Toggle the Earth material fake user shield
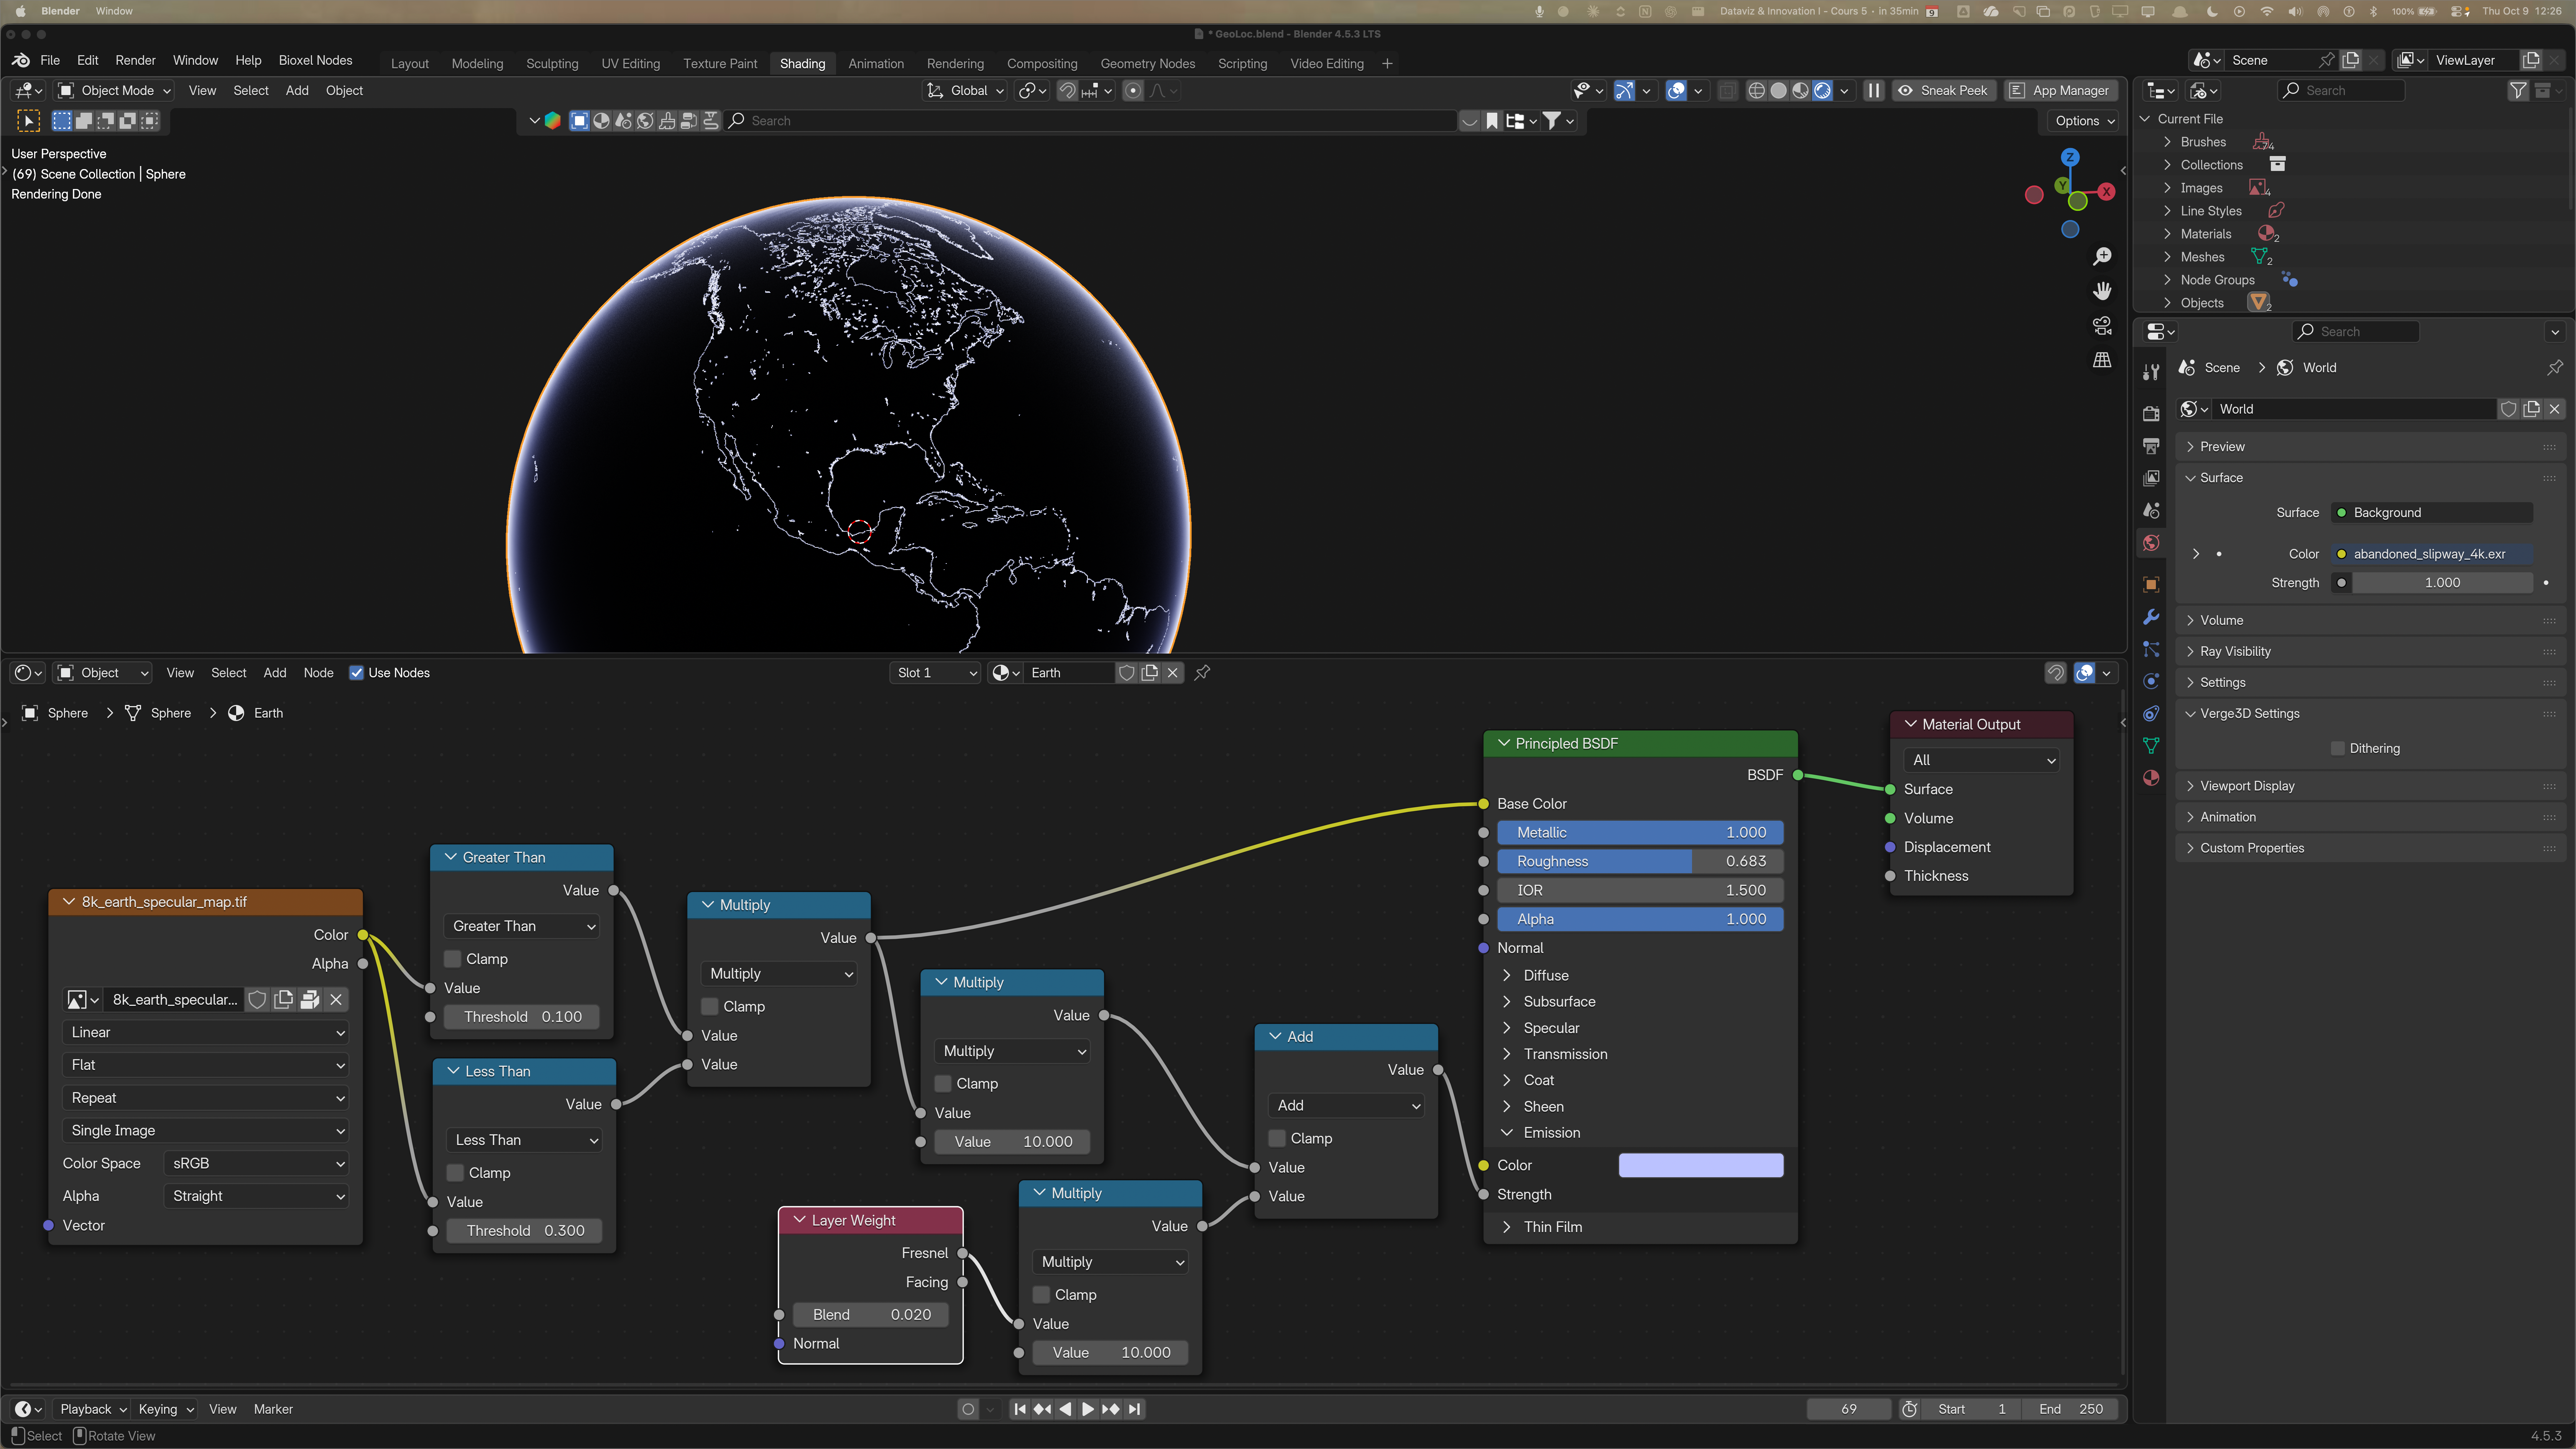2576x1449 pixels. [1127, 673]
